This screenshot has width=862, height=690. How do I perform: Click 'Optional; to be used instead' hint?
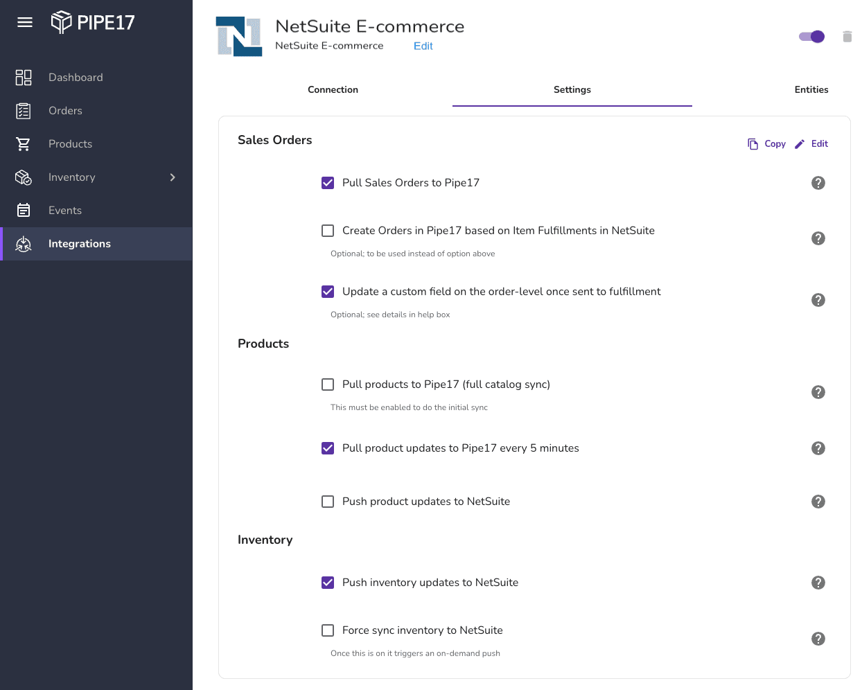pyautogui.click(x=413, y=254)
